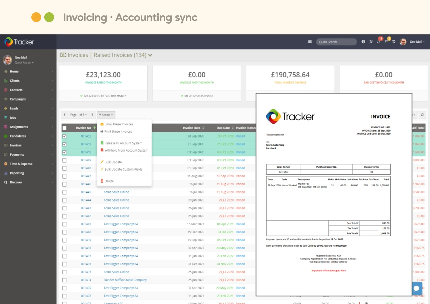Choose Email these Invoices
The width and height of the screenshot is (430, 304).
click(x=119, y=124)
